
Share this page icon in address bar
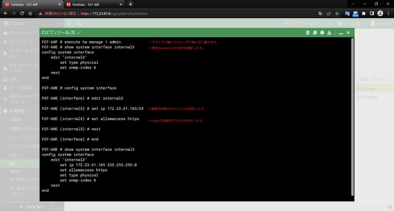329,13
